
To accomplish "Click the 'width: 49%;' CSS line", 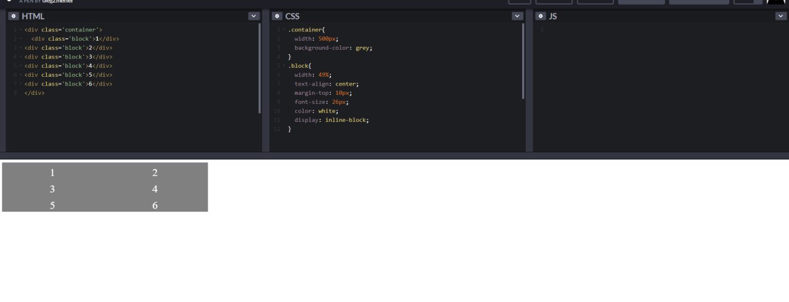I will (313, 75).
